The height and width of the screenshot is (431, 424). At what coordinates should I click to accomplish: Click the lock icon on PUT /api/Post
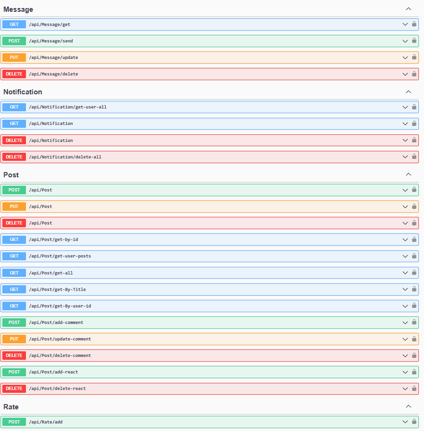[x=414, y=206]
